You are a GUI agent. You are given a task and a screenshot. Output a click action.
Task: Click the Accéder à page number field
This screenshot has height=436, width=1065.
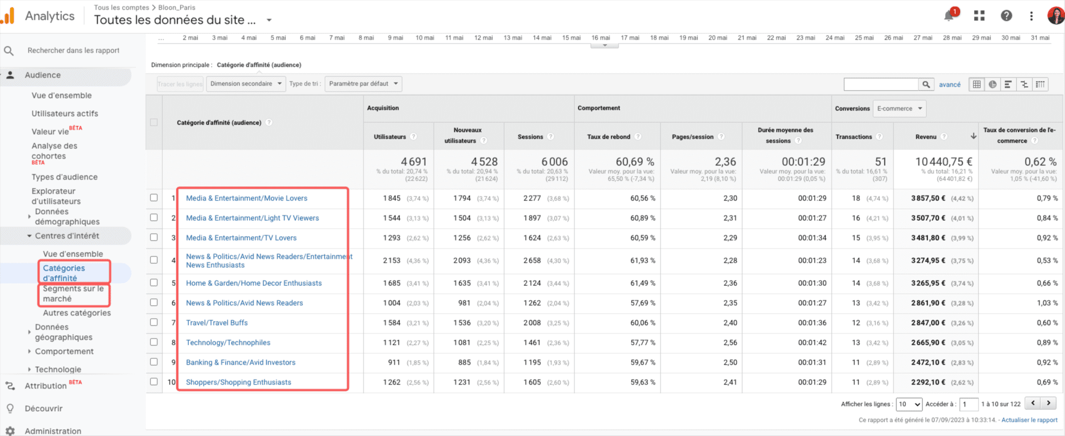tap(969, 404)
